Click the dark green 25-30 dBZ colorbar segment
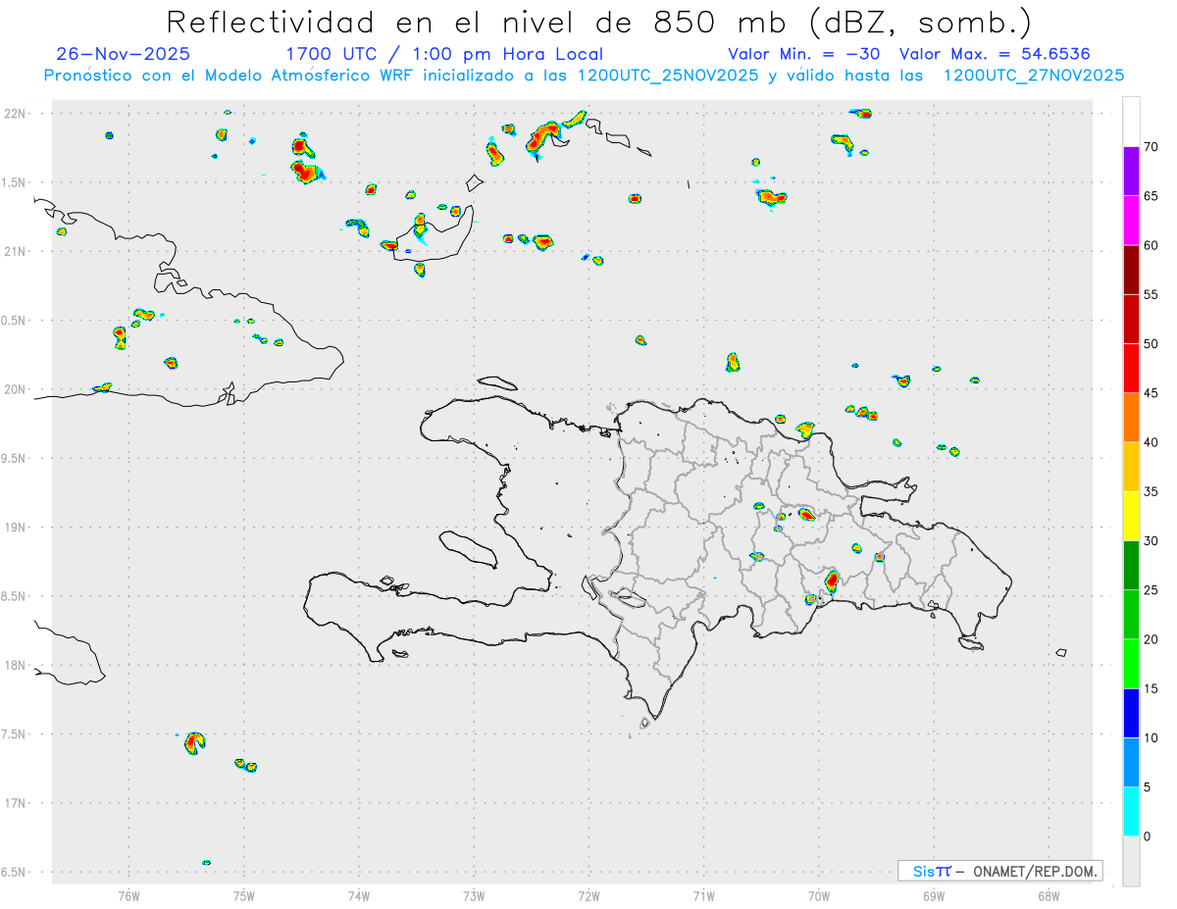Screen dimensions: 1177x909 1131,566
